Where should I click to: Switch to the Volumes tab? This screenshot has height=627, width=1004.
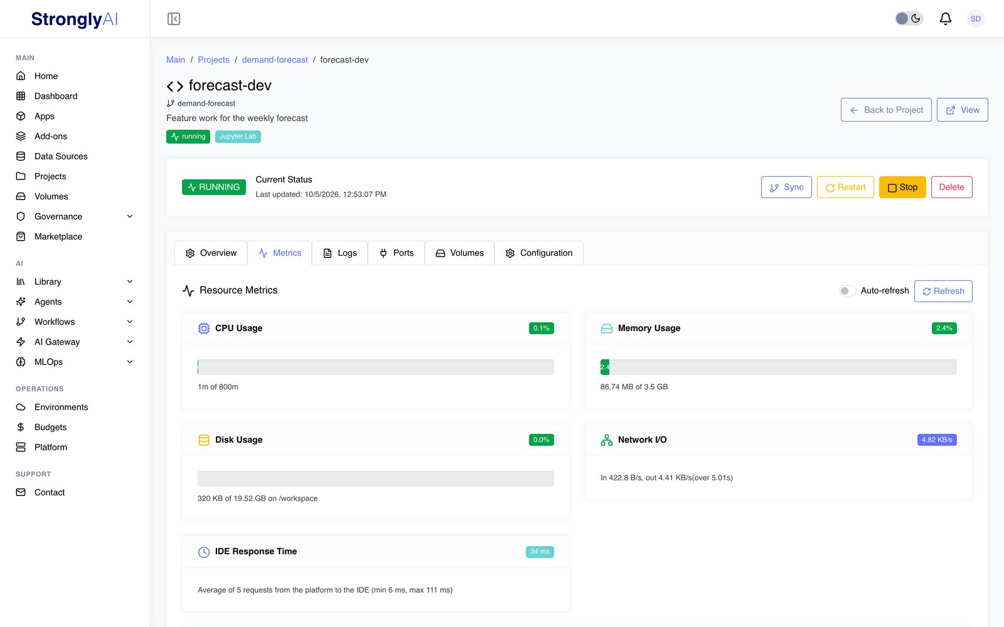click(460, 253)
